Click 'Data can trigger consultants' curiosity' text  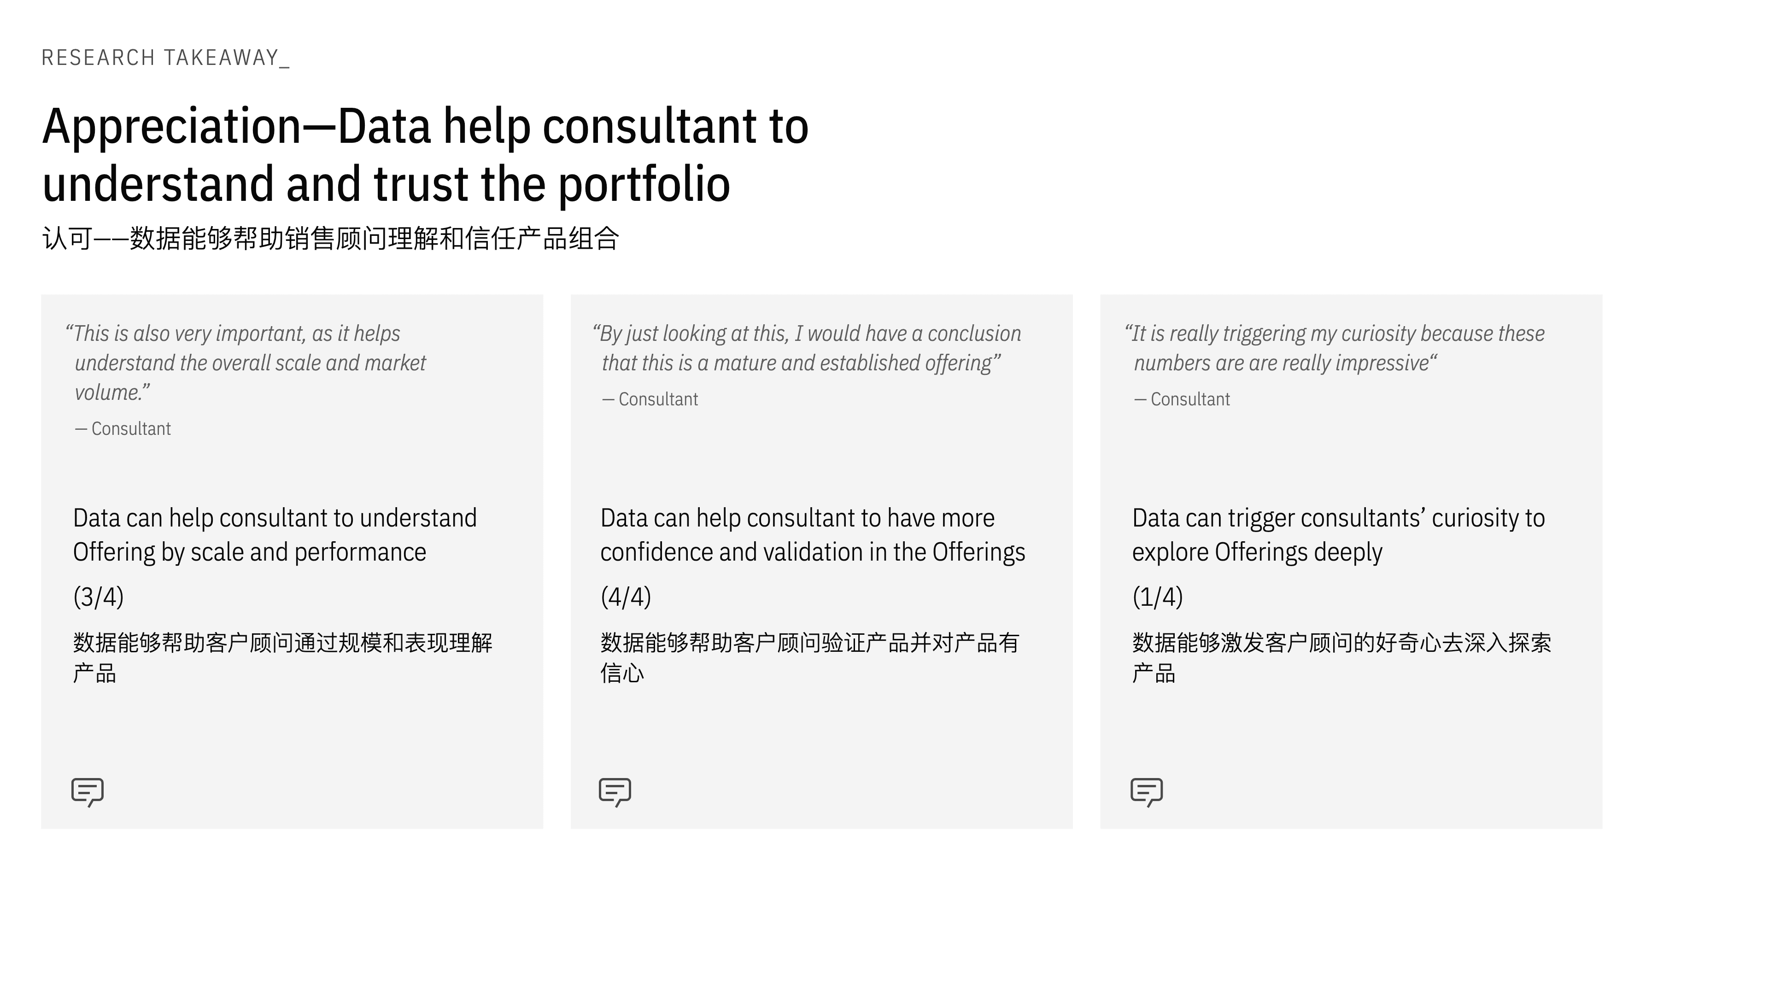[x=1338, y=535]
